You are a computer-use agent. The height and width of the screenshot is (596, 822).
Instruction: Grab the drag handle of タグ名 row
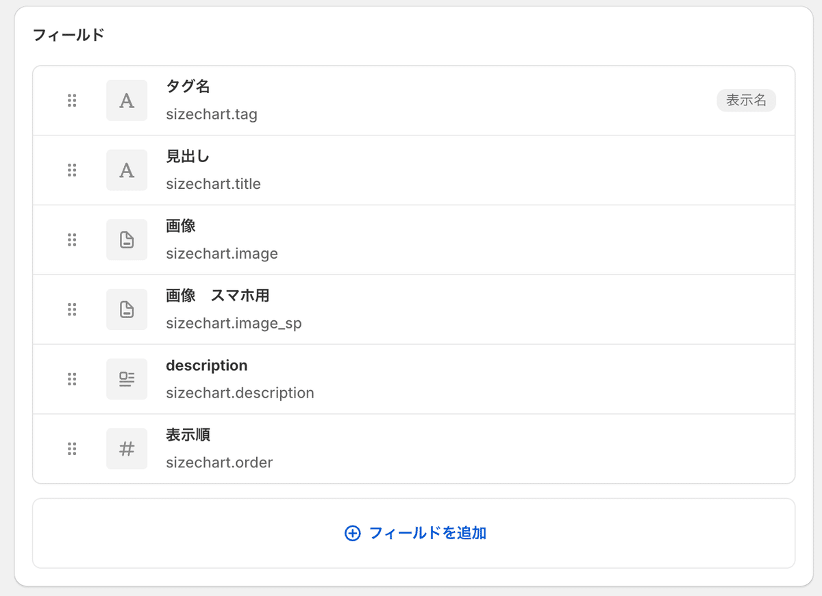pyautogui.click(x=72, y=101)
